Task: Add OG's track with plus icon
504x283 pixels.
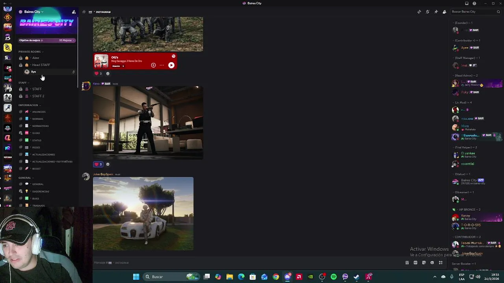Action: (153, 65)
